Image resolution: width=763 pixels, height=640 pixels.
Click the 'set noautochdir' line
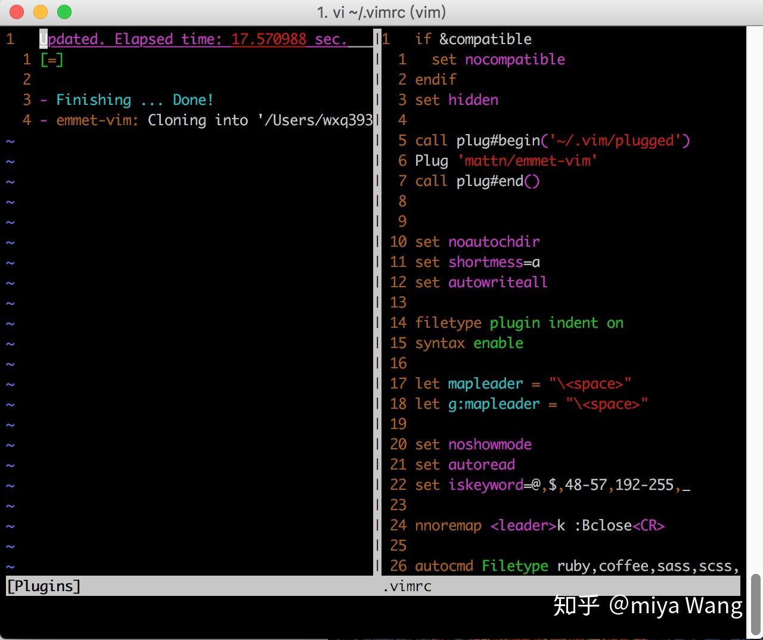tap(477, 242)
